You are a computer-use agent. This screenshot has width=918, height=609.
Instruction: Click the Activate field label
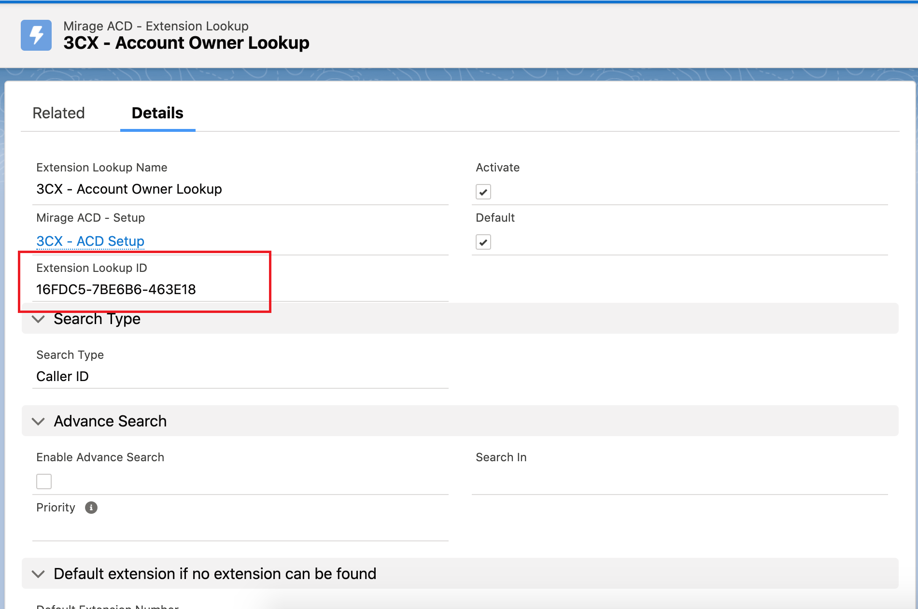(x=497, y=168)
